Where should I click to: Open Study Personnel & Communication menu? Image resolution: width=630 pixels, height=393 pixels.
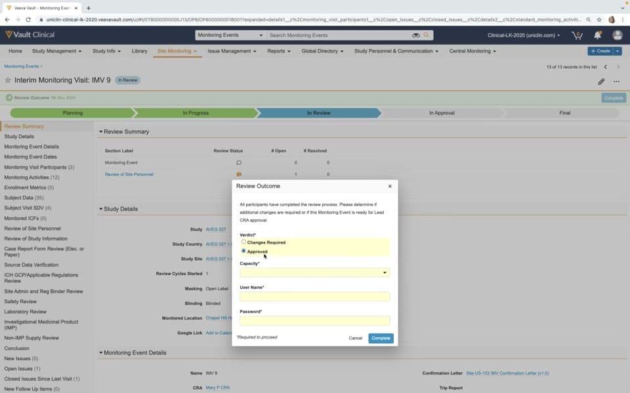point(396,51)
